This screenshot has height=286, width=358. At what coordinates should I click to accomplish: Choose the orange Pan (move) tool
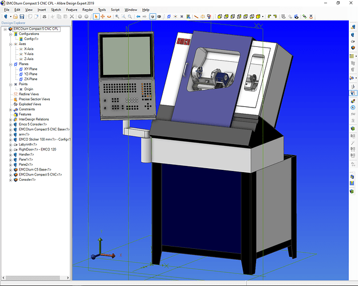coord(103,17)
